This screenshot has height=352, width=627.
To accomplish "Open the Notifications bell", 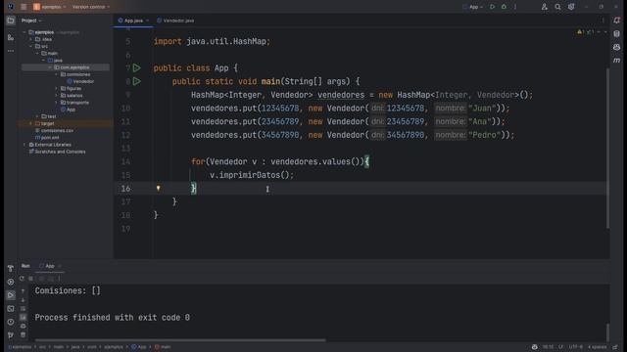I will click(x=616, y=21).
